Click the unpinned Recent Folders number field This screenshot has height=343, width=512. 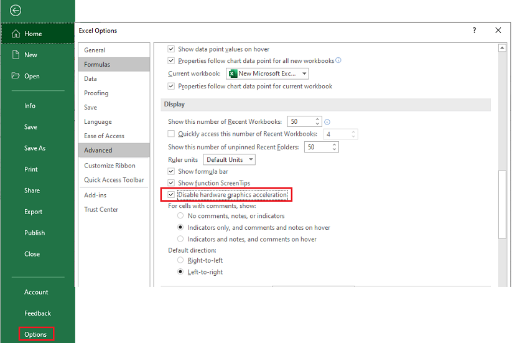point(318,147)
